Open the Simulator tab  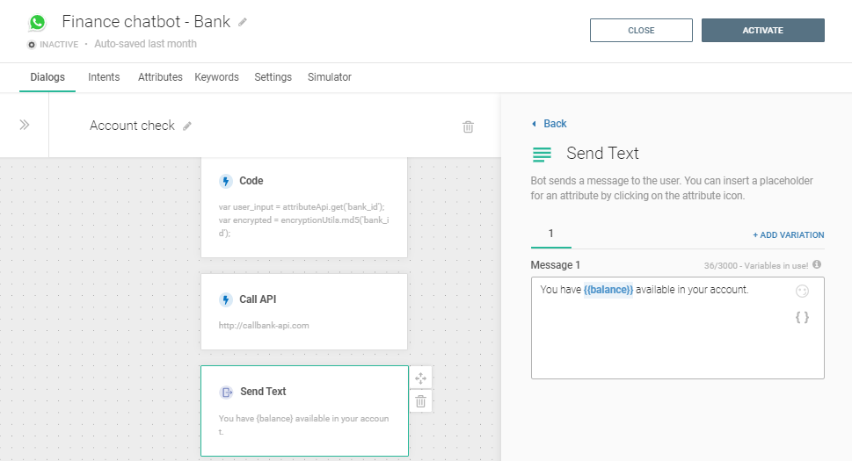tap(329, 77)
